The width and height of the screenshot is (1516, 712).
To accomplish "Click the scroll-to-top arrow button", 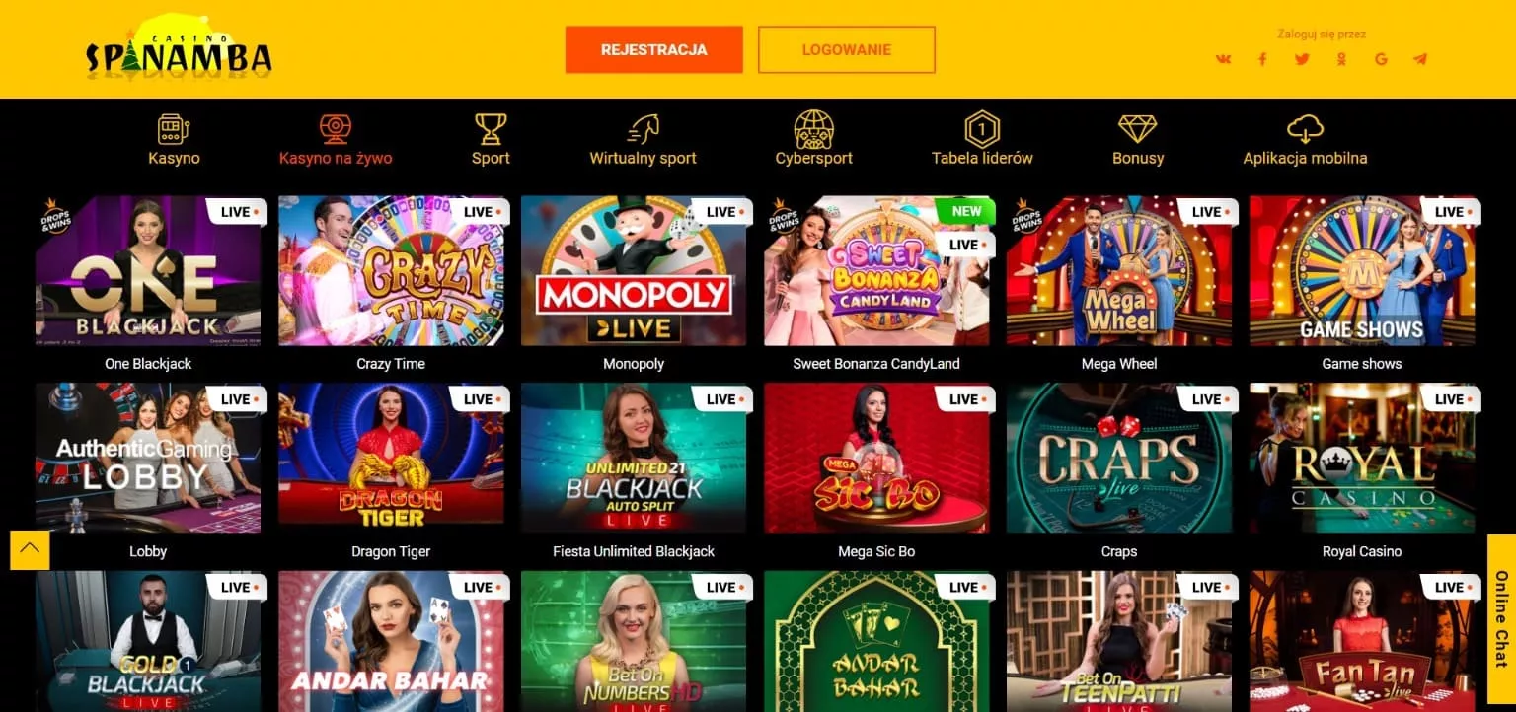I will [x=30, y=549].
